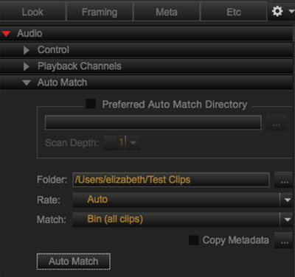Open the Scan Depth dropdown
The width and height of the screenshot is (295, 277).
pos(133,143)
